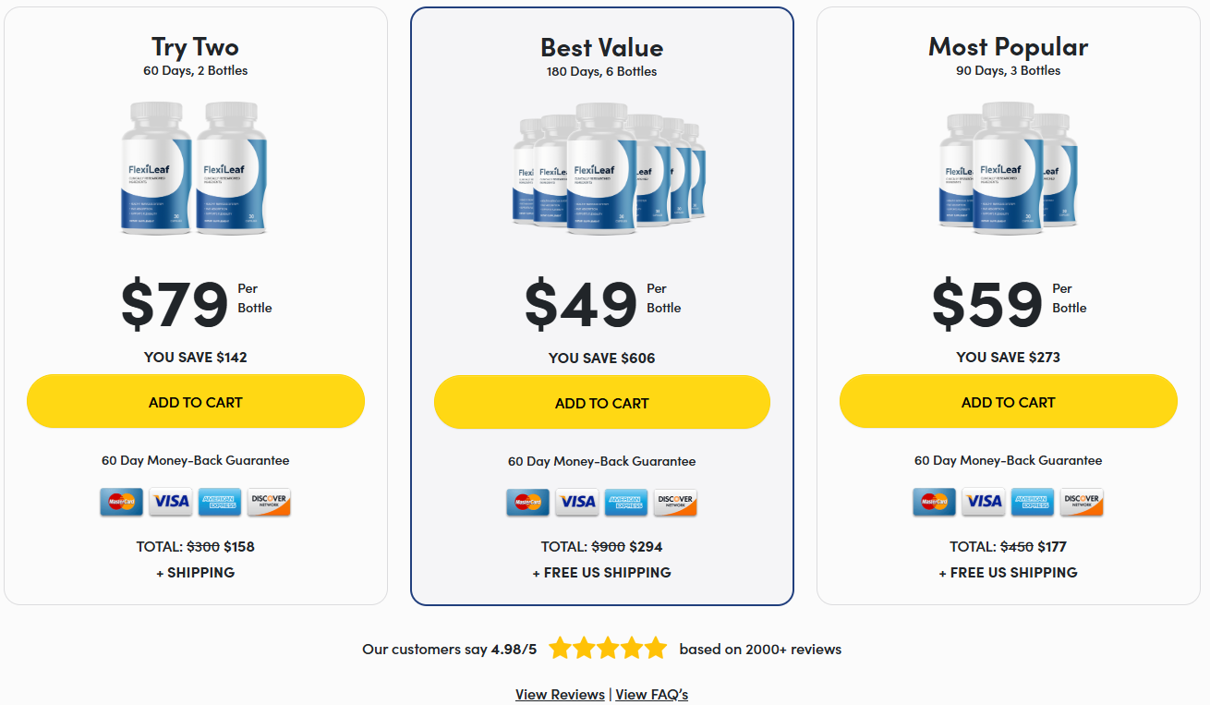Click Mastercard icon in Most Popular card
This screenshot has height=705, width=1210.
coord(935,502)
